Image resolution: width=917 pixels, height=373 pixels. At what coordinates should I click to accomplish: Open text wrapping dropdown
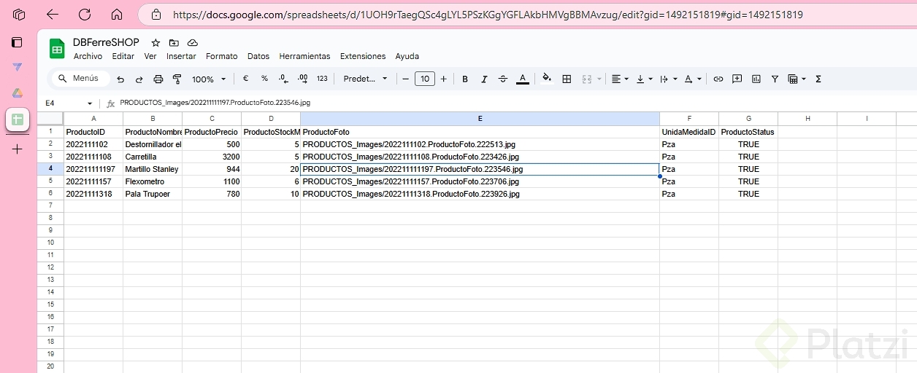(x=668, y=79)
